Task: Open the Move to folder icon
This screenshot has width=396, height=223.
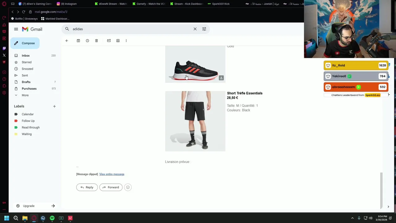Action: 118,41
